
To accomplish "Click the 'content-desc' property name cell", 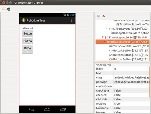I will 104,86.
